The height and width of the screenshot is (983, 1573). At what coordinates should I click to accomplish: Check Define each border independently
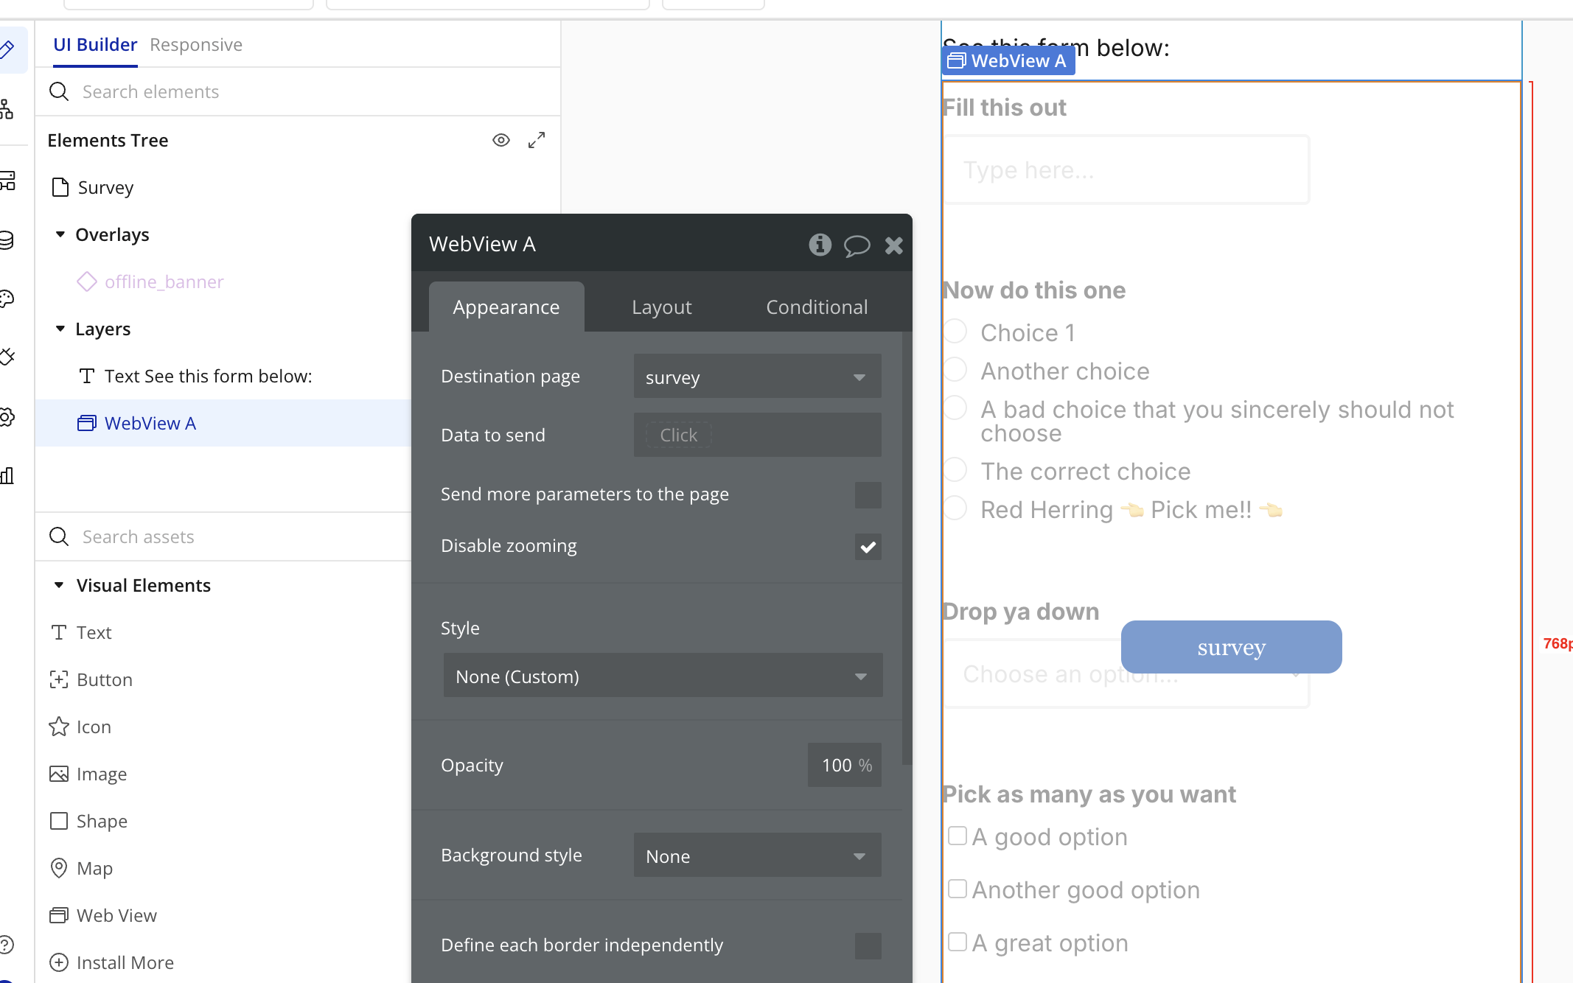(x=868, y=946)
